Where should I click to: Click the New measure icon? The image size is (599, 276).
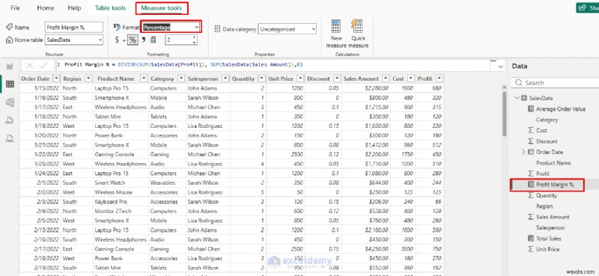point(336,26)
